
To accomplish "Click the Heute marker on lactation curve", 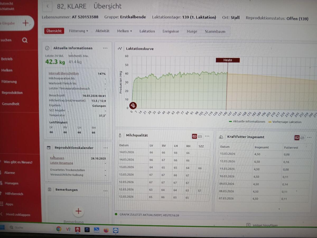I will pos(227,60).
